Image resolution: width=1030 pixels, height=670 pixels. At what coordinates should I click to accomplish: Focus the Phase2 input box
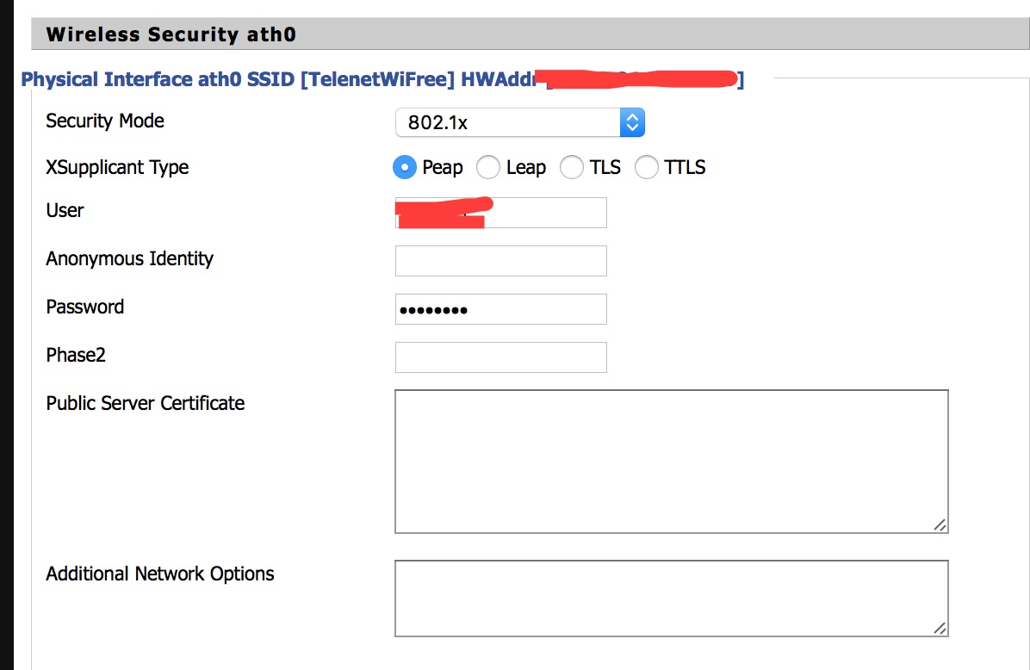click(x=500, y=357)
